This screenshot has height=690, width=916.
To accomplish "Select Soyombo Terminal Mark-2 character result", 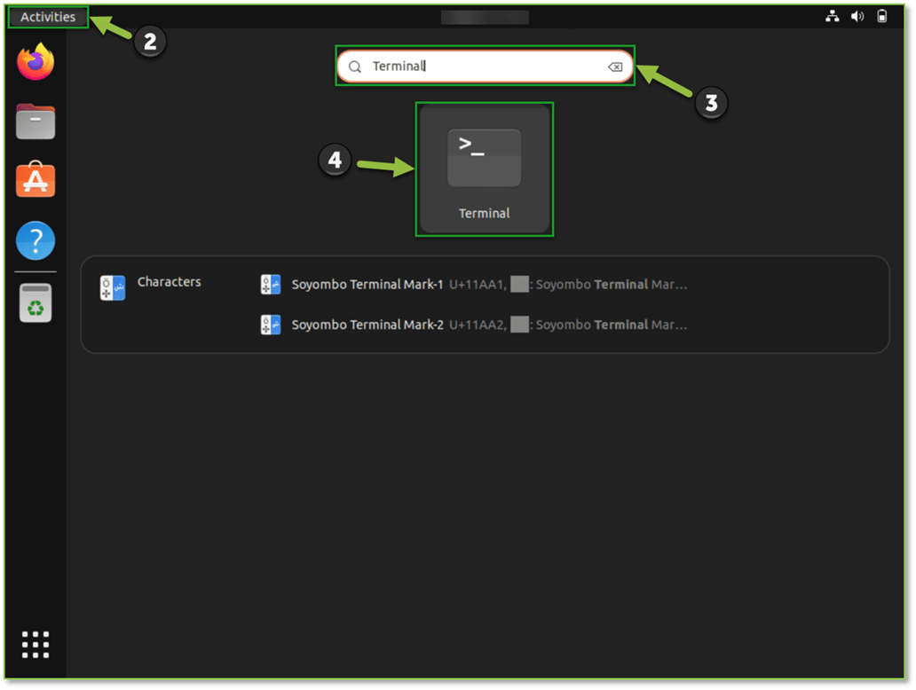I will pyautogui.click(x=367, y=325).
